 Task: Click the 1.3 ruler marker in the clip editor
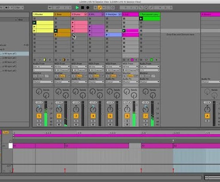[x=144, y=133]
